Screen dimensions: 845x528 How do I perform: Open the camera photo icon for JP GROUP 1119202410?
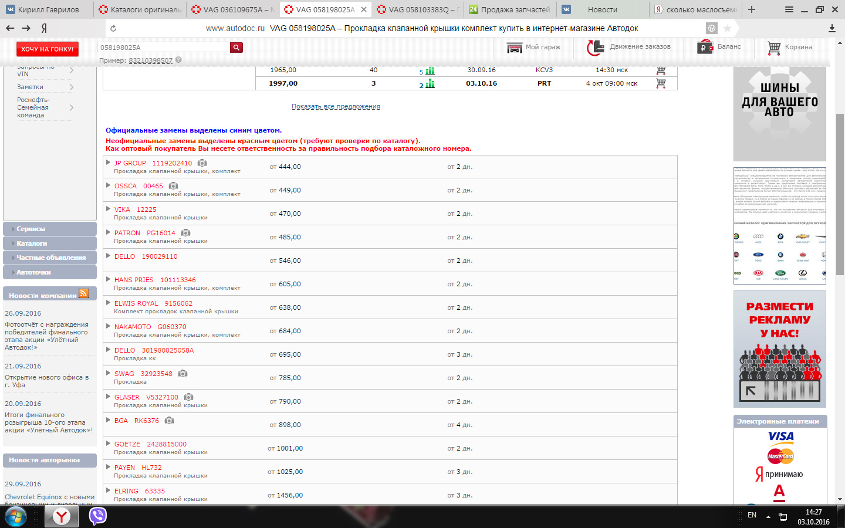tap(202, 163)
